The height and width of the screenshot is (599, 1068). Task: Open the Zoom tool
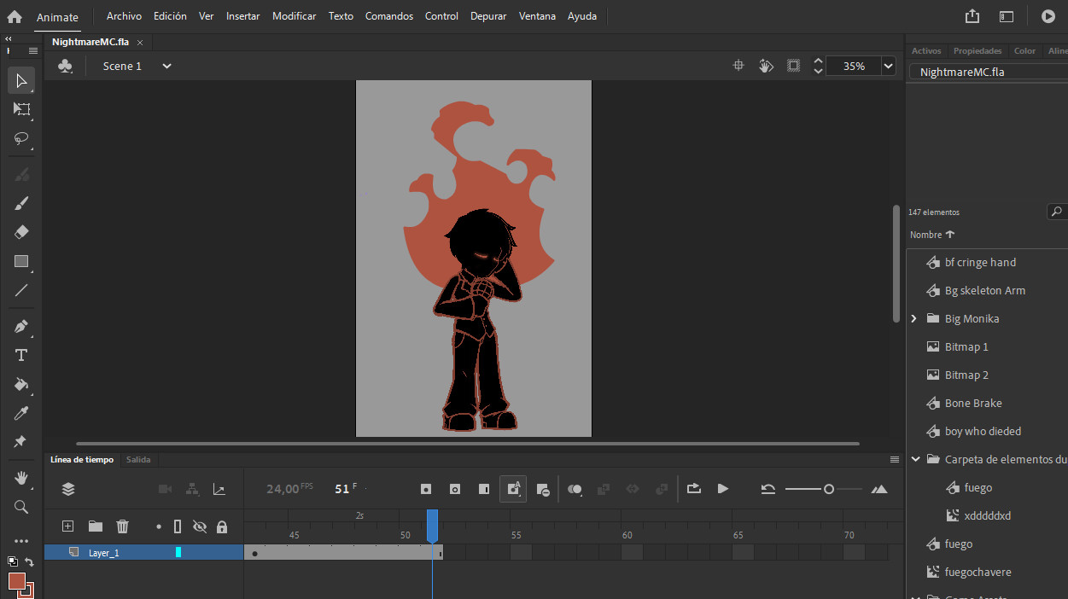click(x=20, y=507)
